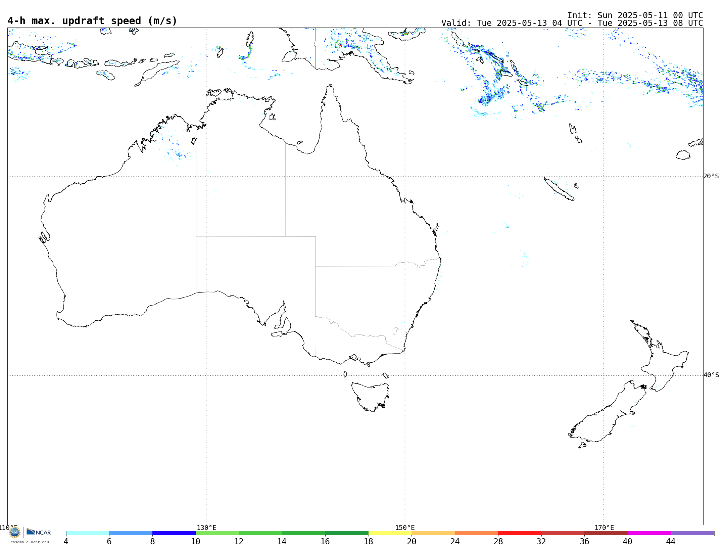Click the colorbar tick label '40'
The width and height of the screenshot is (725, 546).
[x=628, y=541]
